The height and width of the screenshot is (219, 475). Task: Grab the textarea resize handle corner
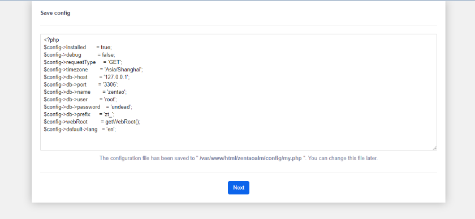tap(434, 148)
